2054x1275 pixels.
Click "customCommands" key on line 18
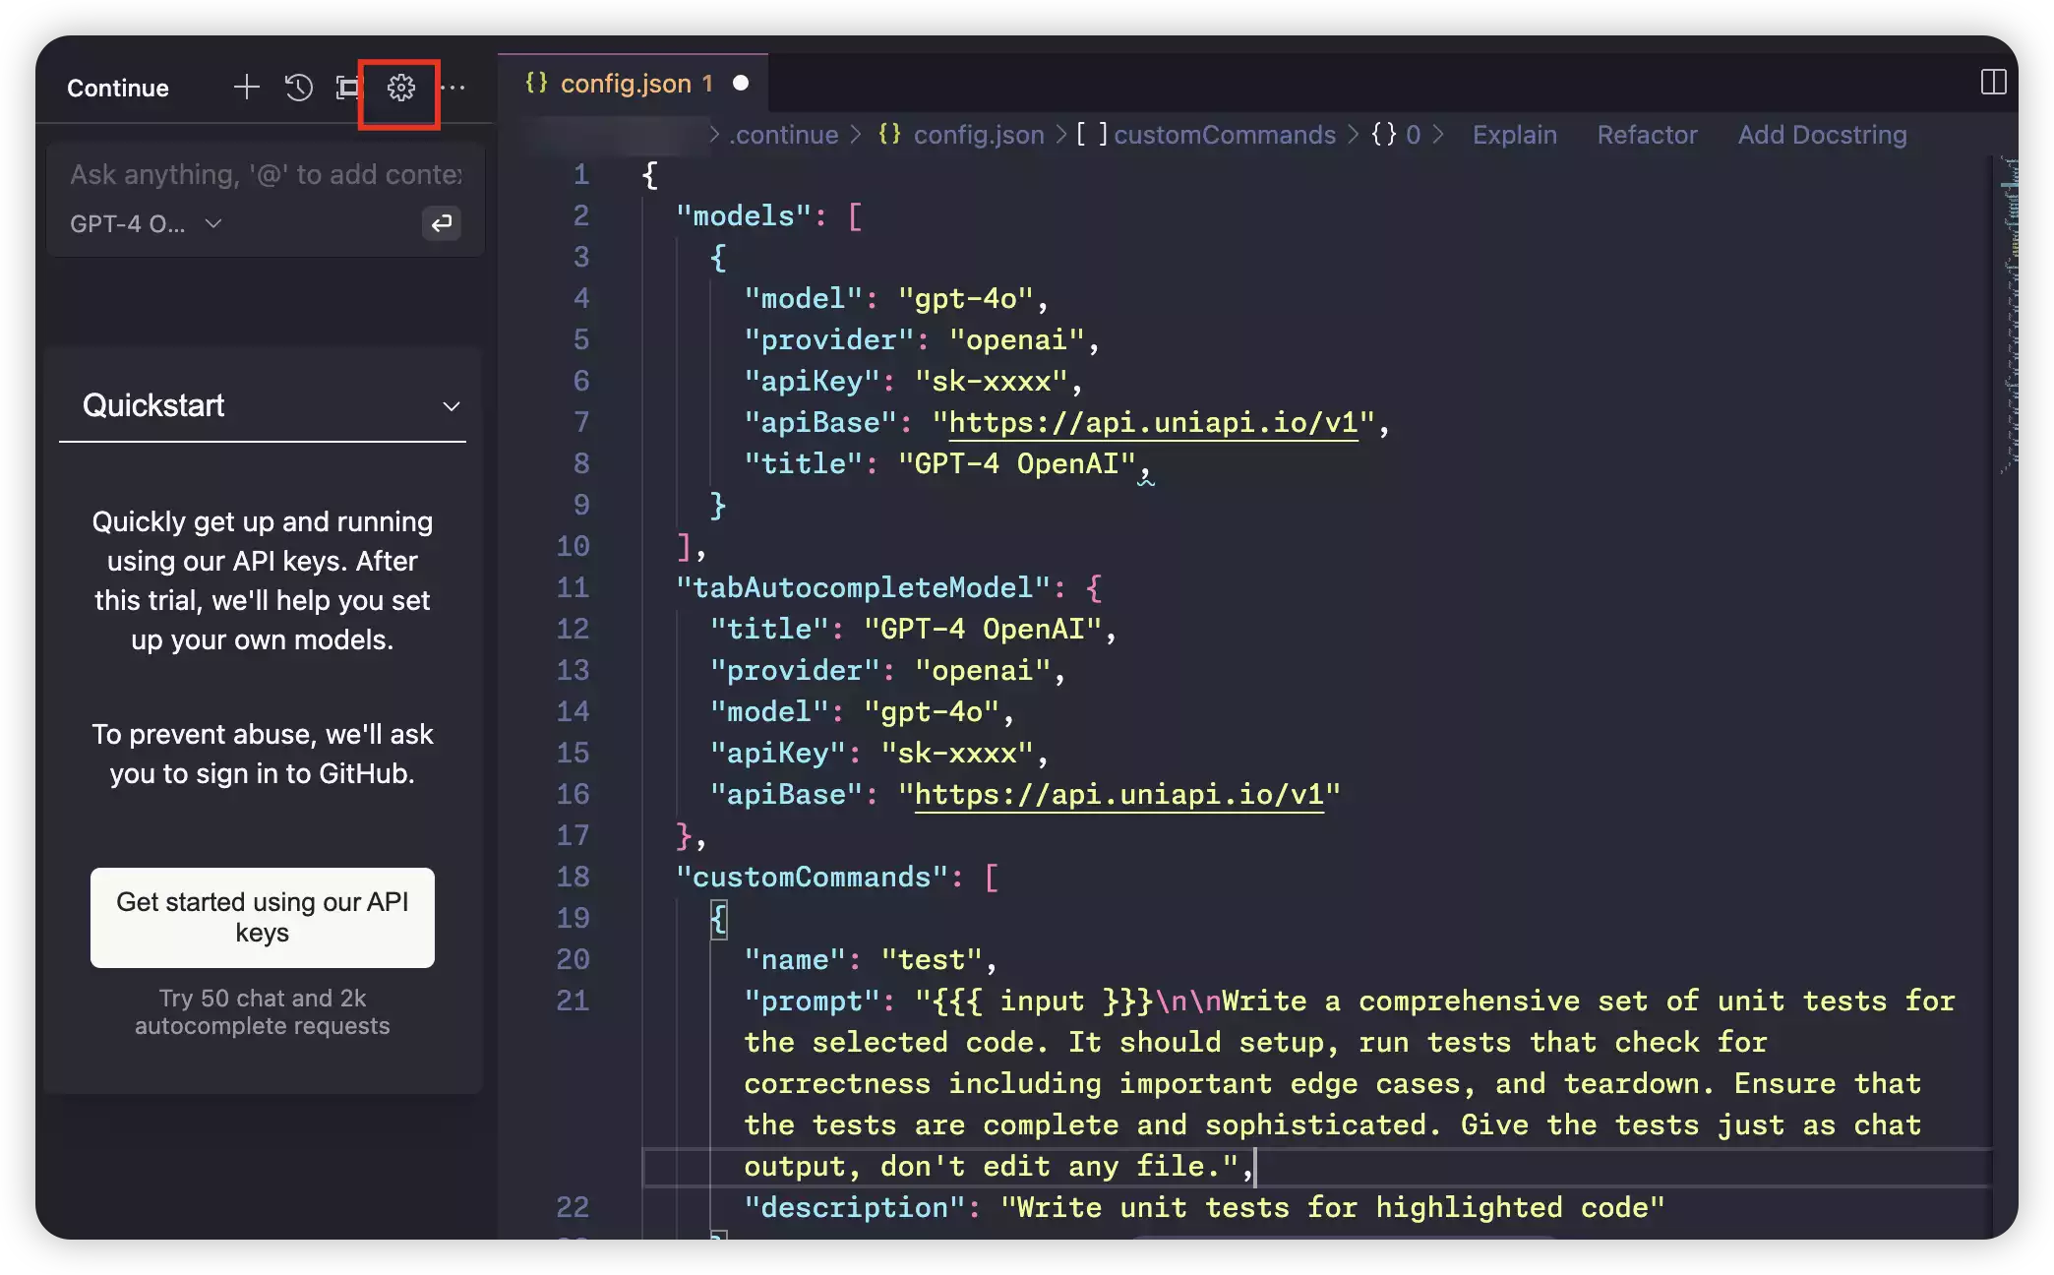pyautogui.click(x=812, y=878)
